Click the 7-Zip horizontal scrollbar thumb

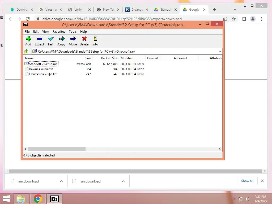pyautogui.click(x=57, y=149)
